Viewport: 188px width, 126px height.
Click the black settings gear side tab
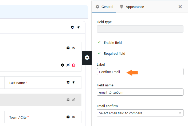pos(87,58)
